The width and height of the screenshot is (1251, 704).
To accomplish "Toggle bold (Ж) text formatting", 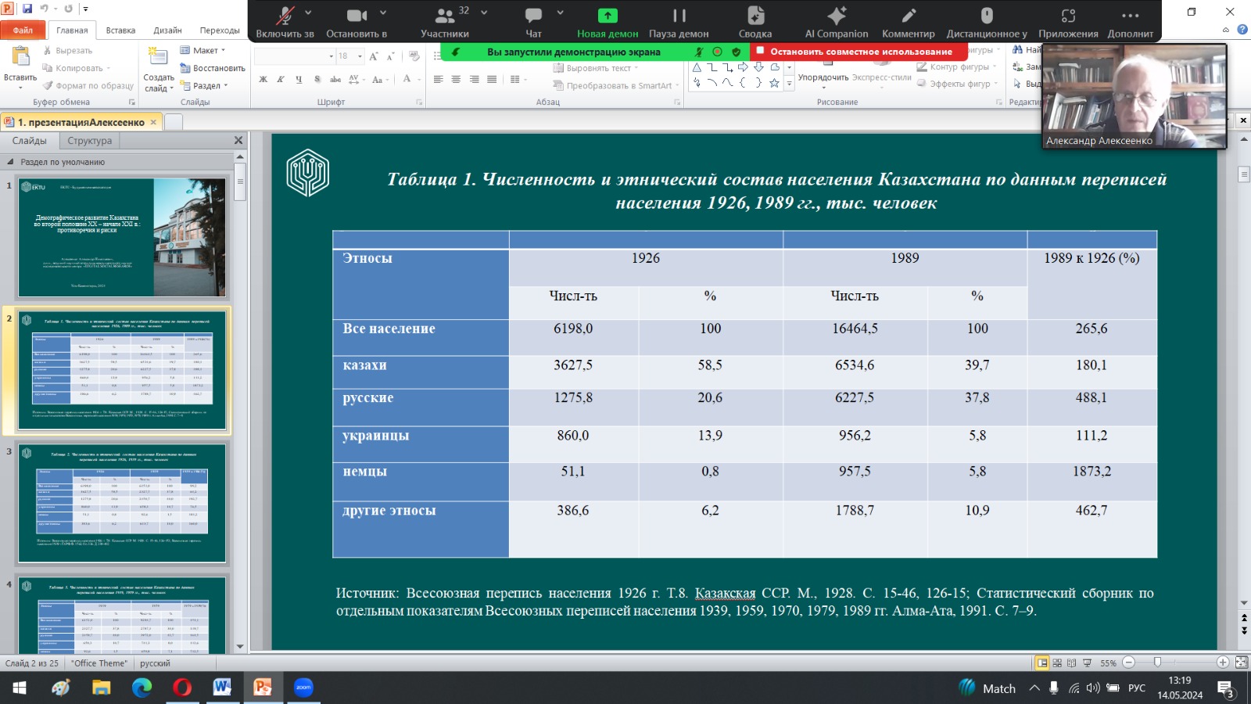I will pyautogui.click(x=263, y=79).
